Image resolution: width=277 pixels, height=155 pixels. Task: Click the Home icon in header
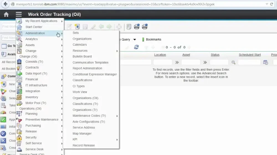pos(6,14)
